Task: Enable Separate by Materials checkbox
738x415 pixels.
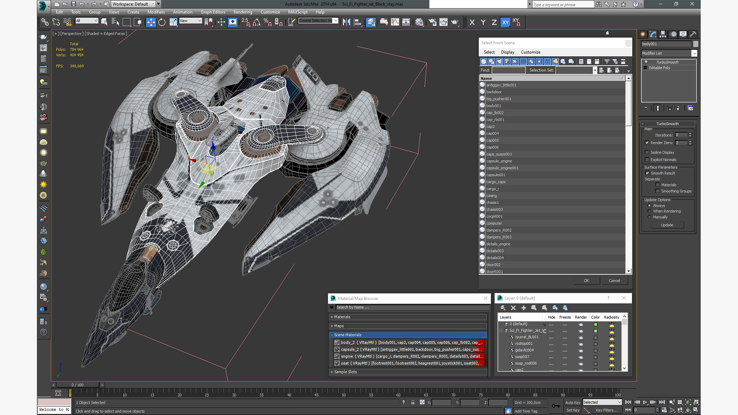Action: pos(658,185)
